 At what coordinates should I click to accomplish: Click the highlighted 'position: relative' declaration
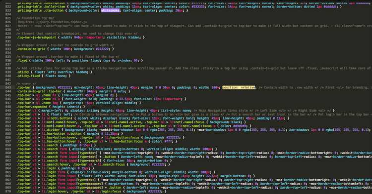pos(239,87)
